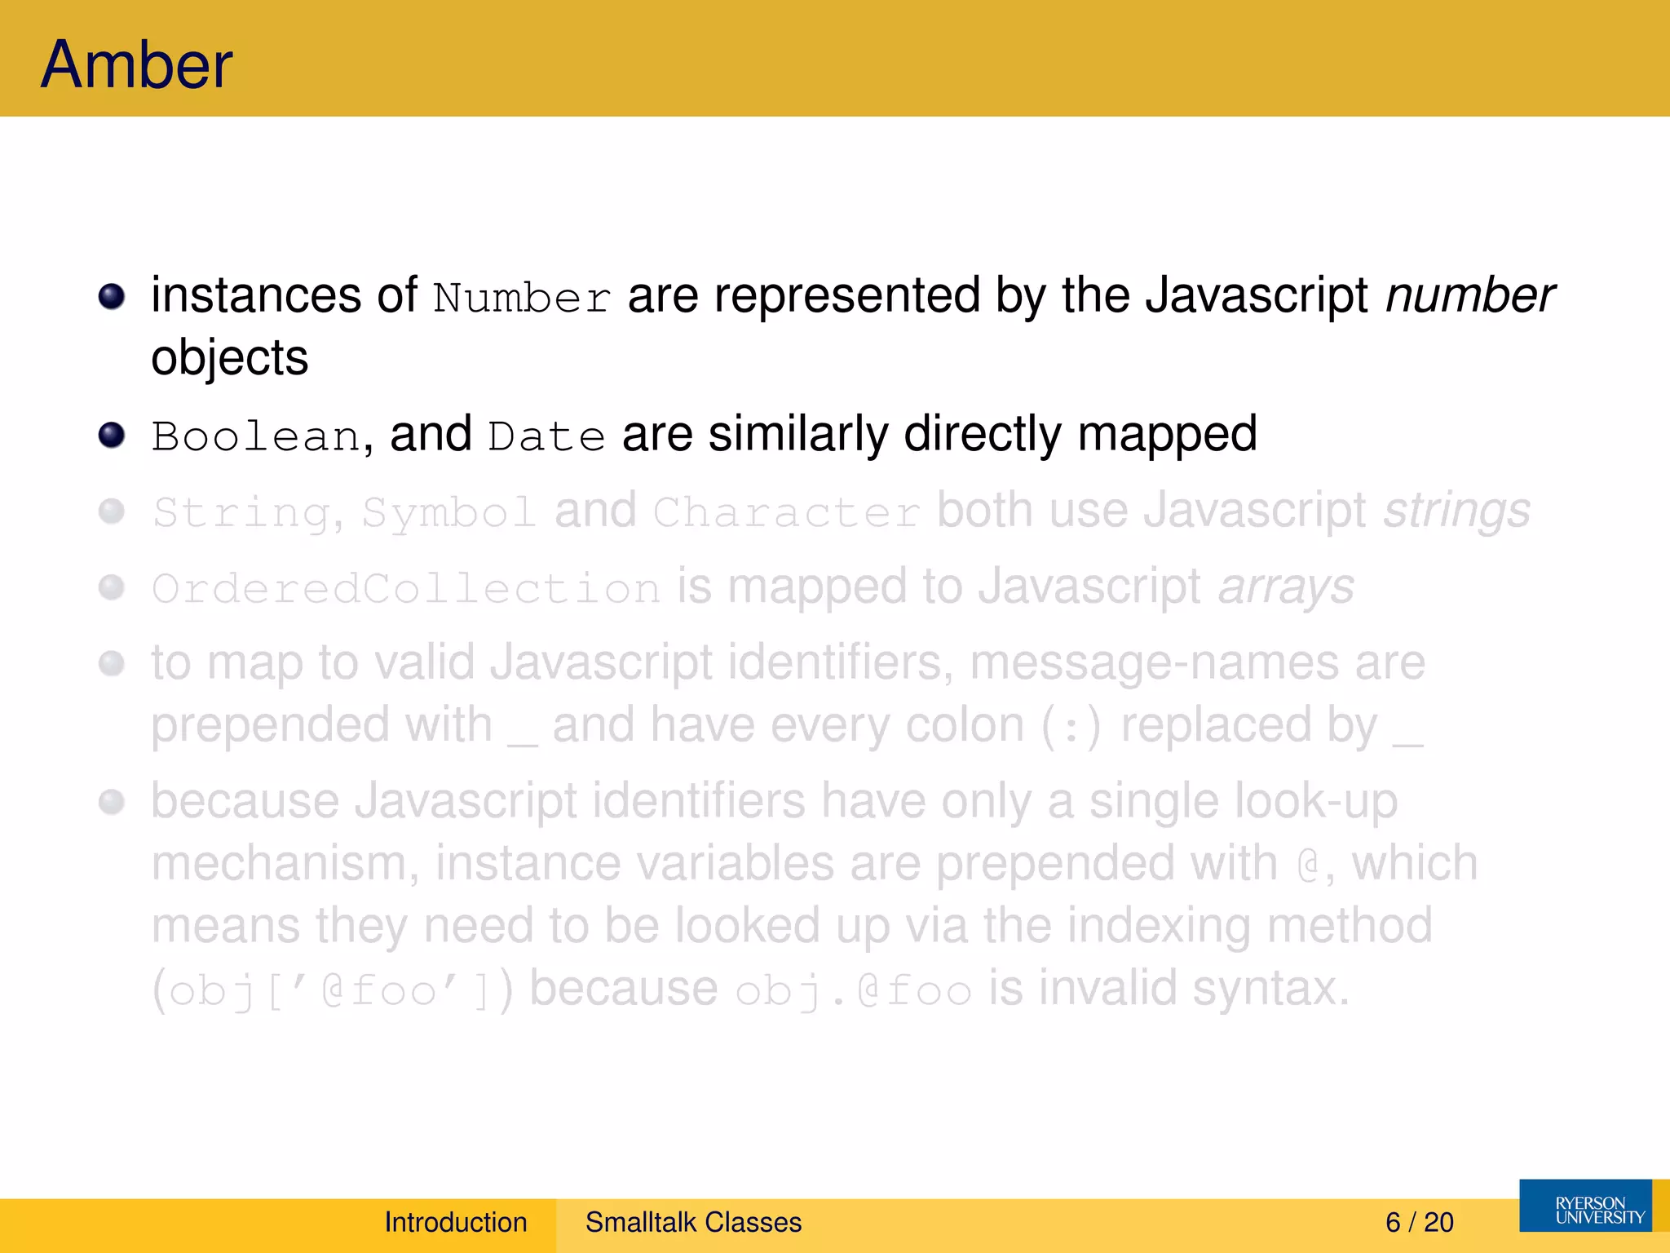Click the Introduction section in footer
The width and height of the screenshot is (1670, 1253).
point(456,1222)
